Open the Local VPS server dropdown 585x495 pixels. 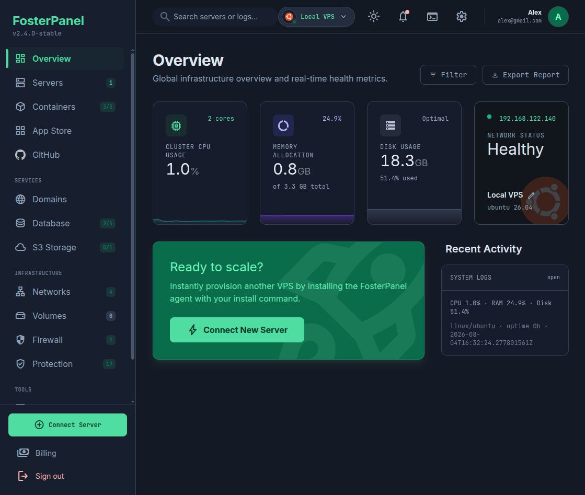coord(316,17)
